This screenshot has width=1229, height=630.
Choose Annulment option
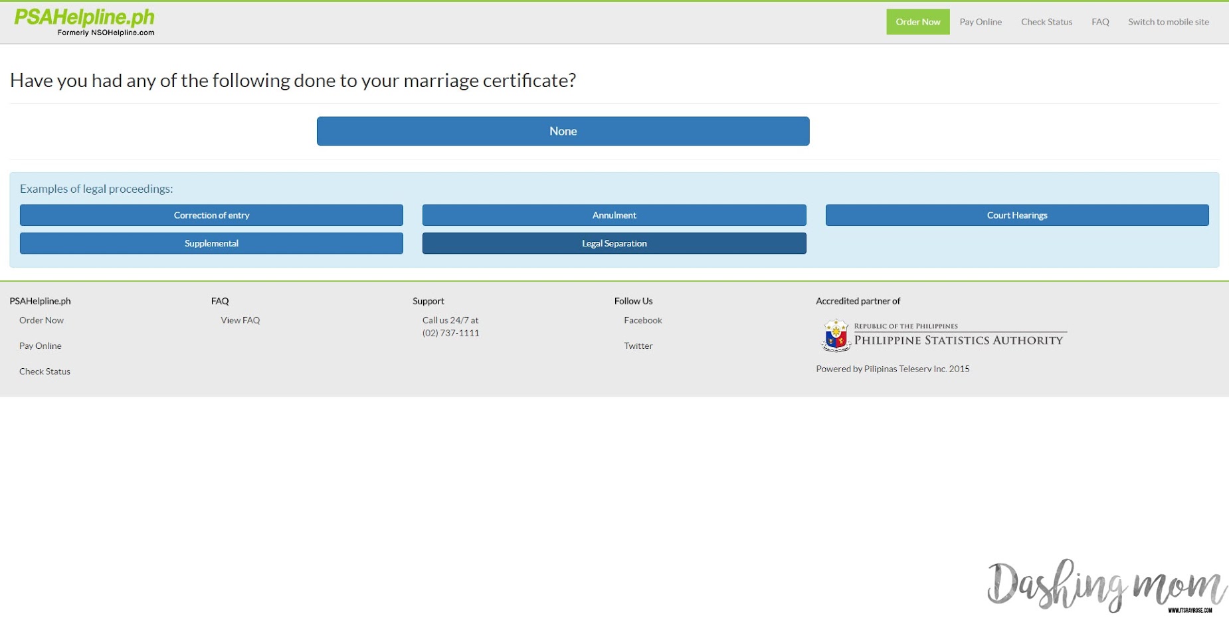tap(614, 215)
